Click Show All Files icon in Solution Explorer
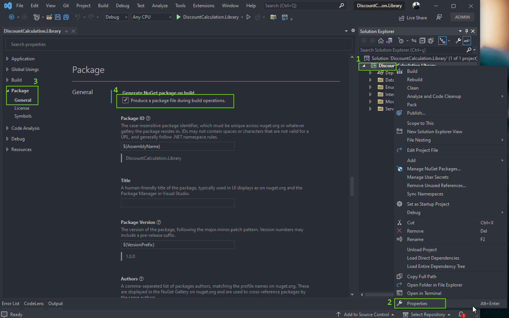This screenshot has height=318, width=509. (431, 41)
